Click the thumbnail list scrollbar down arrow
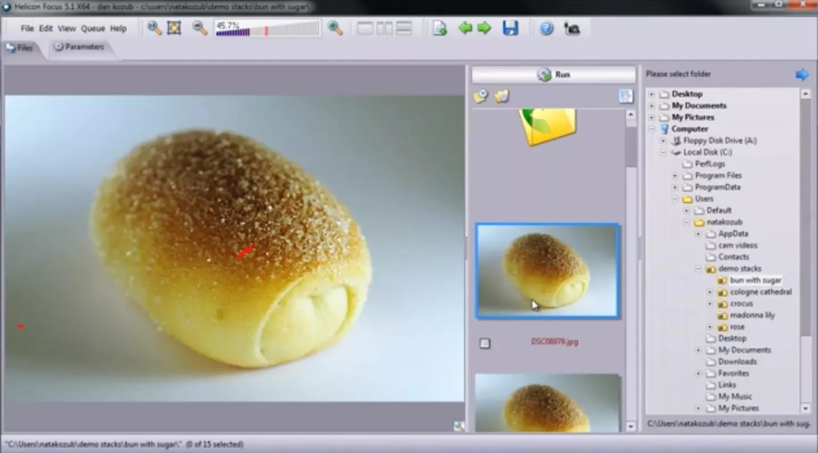Screen dimensions: 818x453 (x=631, y=426)
